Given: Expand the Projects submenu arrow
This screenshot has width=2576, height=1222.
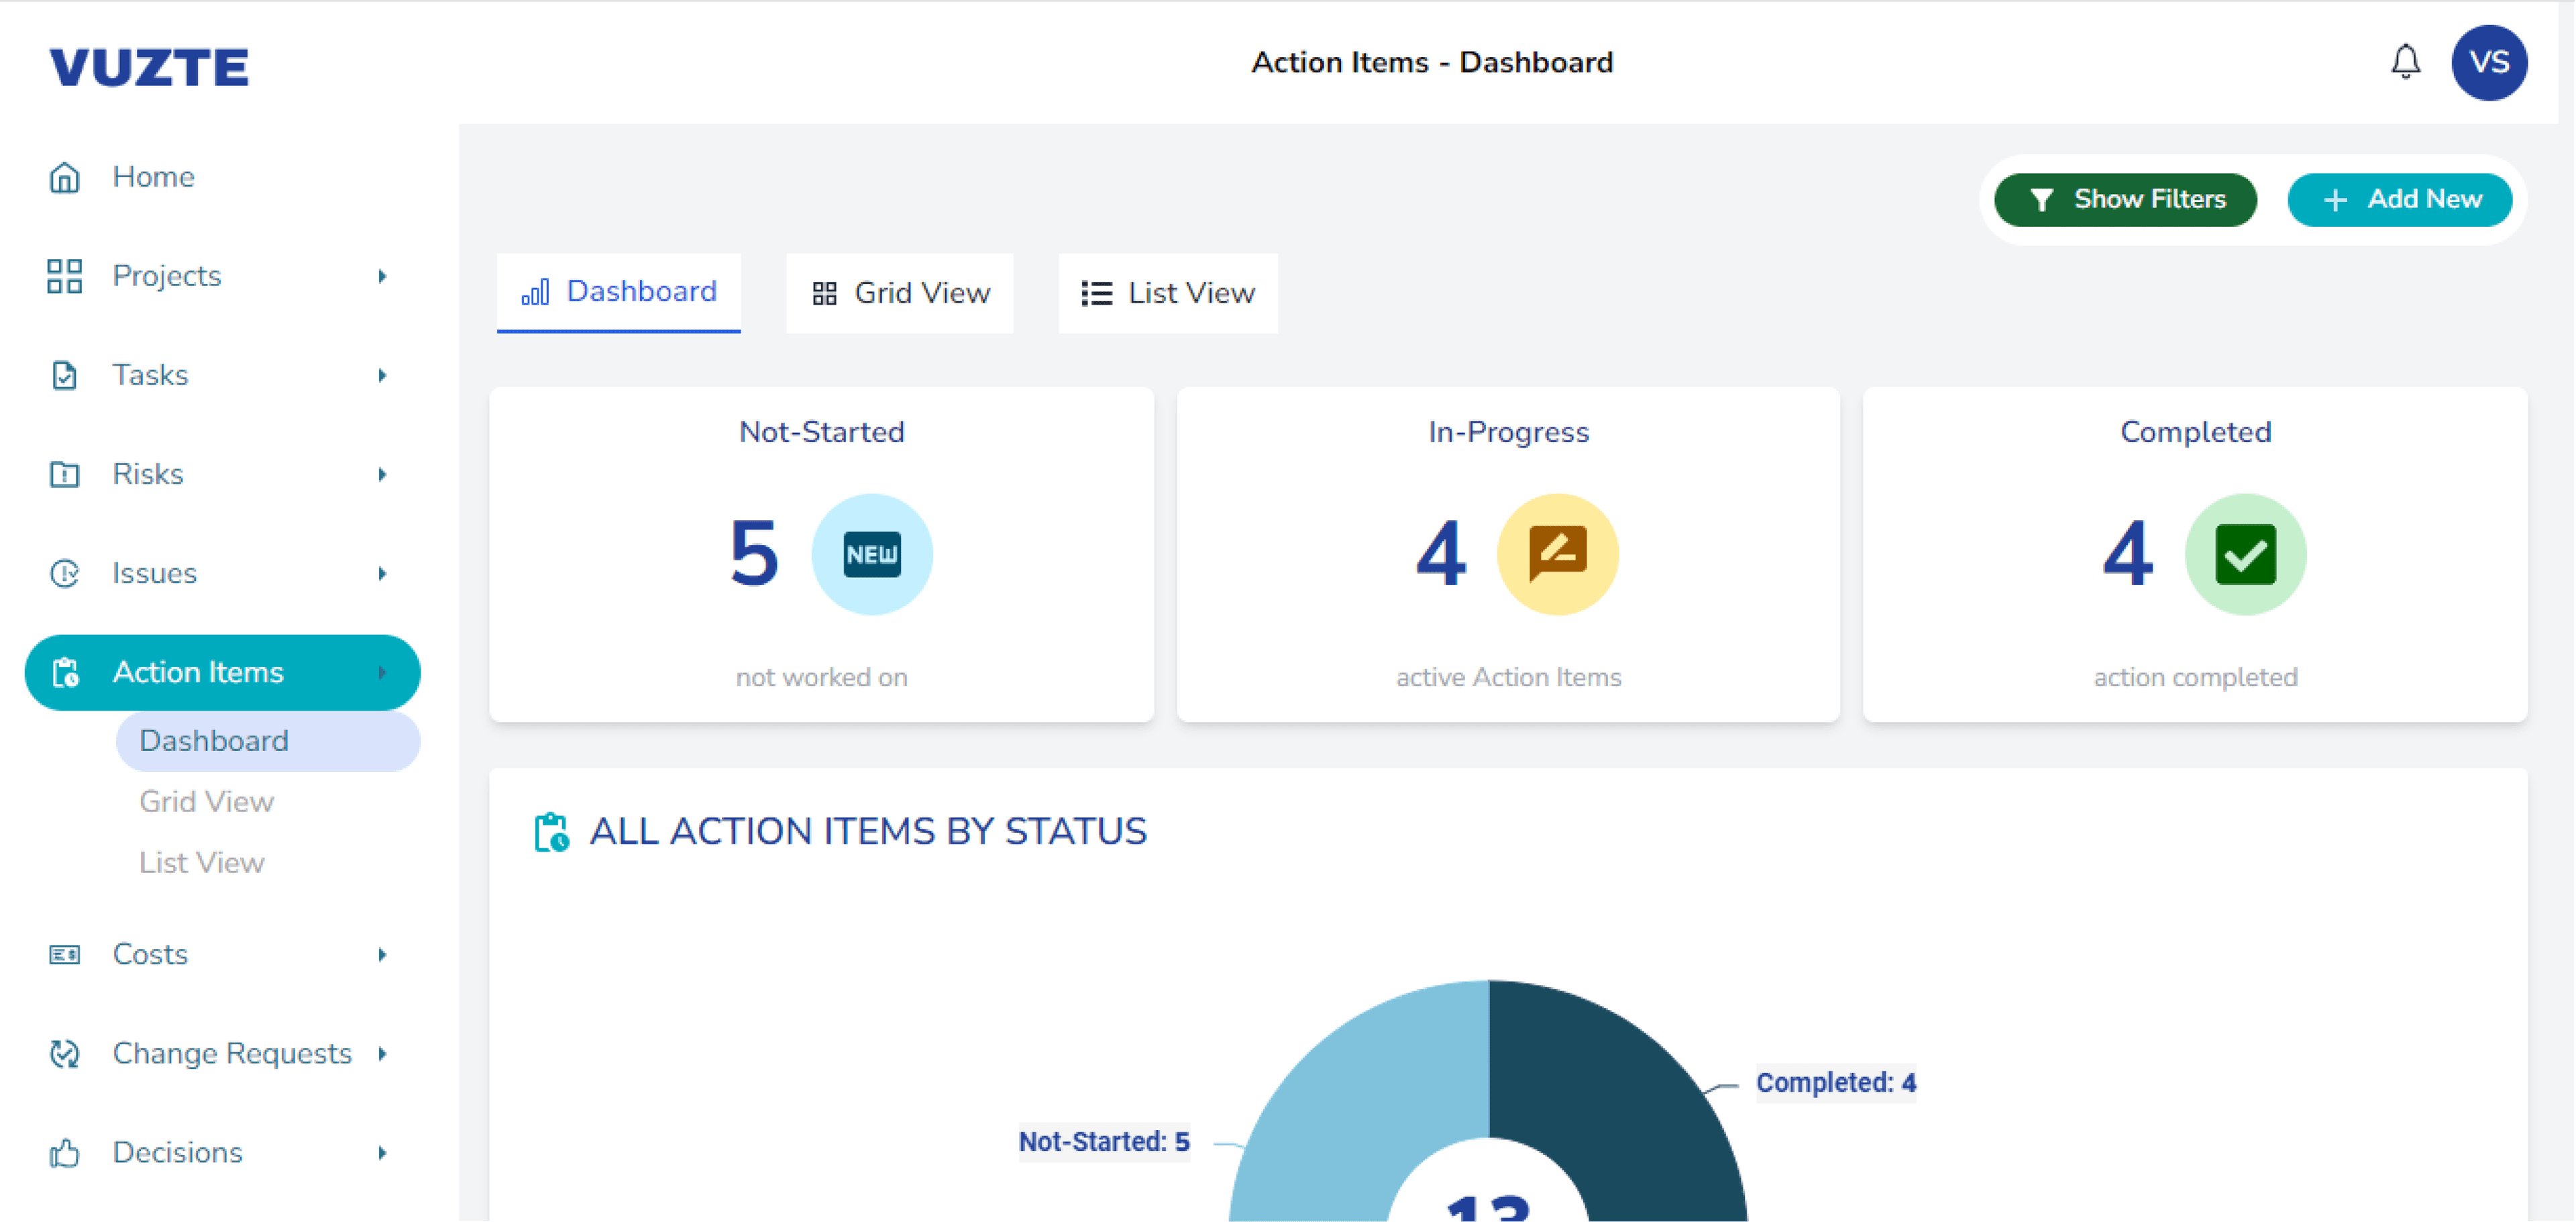Looking at the screenshot, I should pyautogui.click(x=382, y=276).
